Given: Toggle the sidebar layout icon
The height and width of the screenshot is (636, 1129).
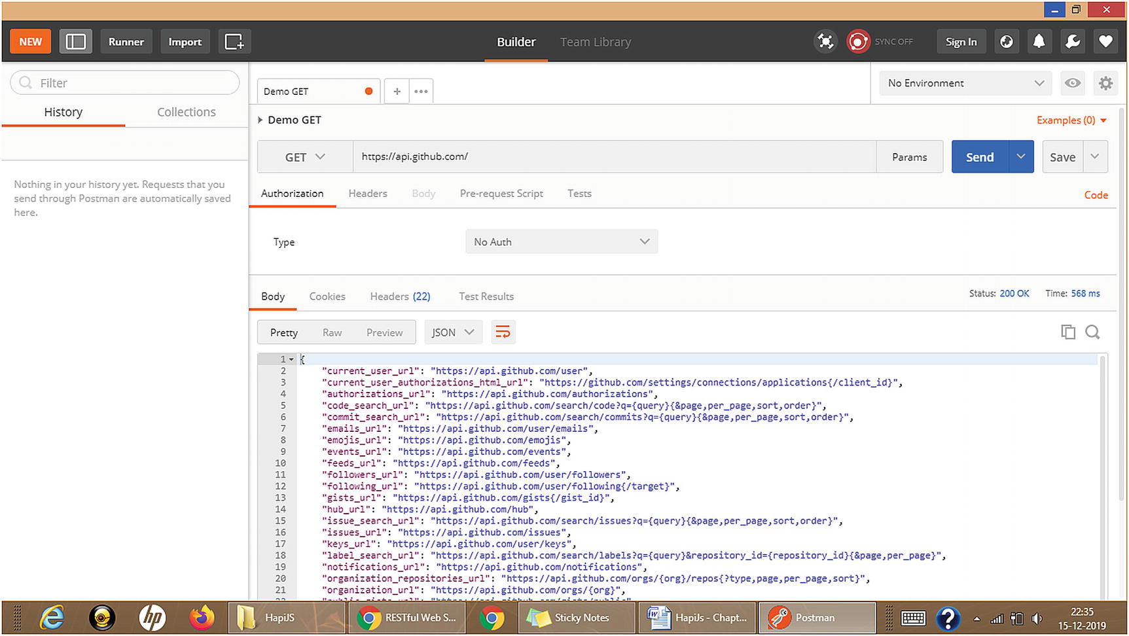Looking at the screenshot, I should tap(75, 42).
